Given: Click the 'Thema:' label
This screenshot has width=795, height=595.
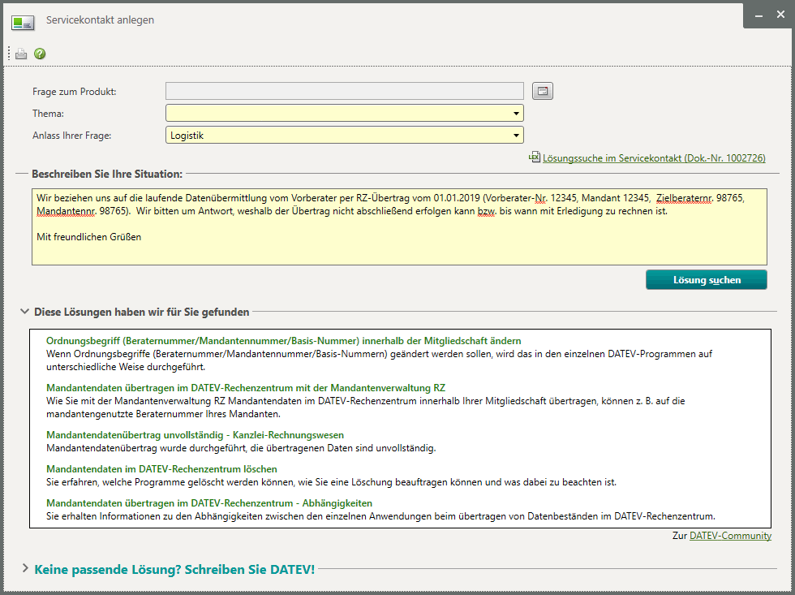Looking at the screenshot, I should [48, 114].
